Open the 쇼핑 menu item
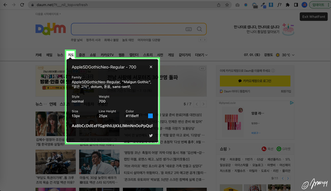331x191 pixels. (x=93, y=55)
